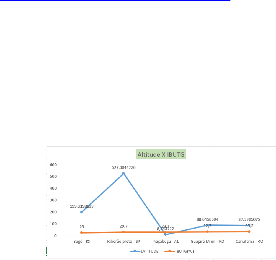Click the 87,5905075 data label

pos(249,219)
